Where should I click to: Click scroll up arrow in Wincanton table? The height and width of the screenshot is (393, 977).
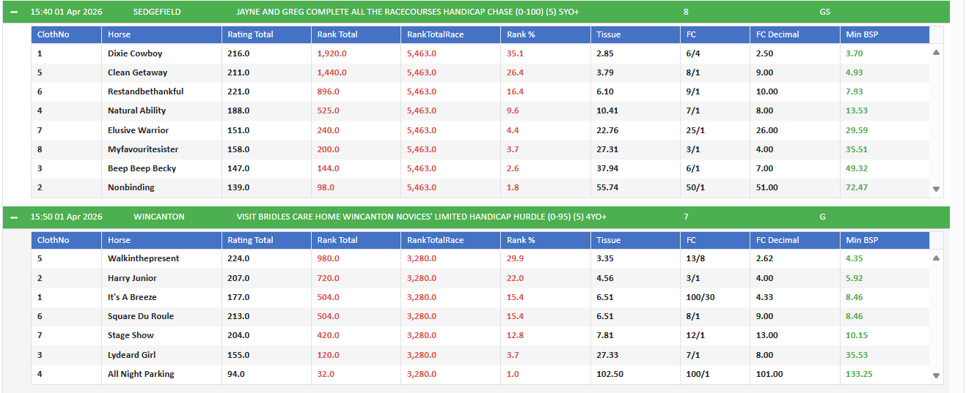click(936, 258)
